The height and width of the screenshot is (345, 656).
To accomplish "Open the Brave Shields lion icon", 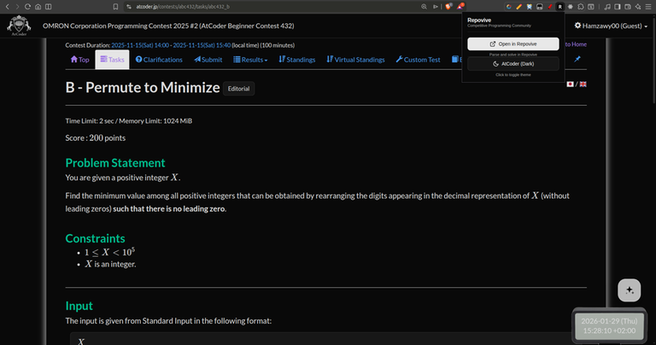I will [x=448, y=6].
